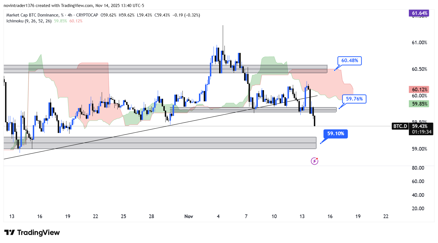Image resolution: width=438 pixels, height=243 pixels.
Task: Click the BTC.D symbol label
Action: coord(400,126)
